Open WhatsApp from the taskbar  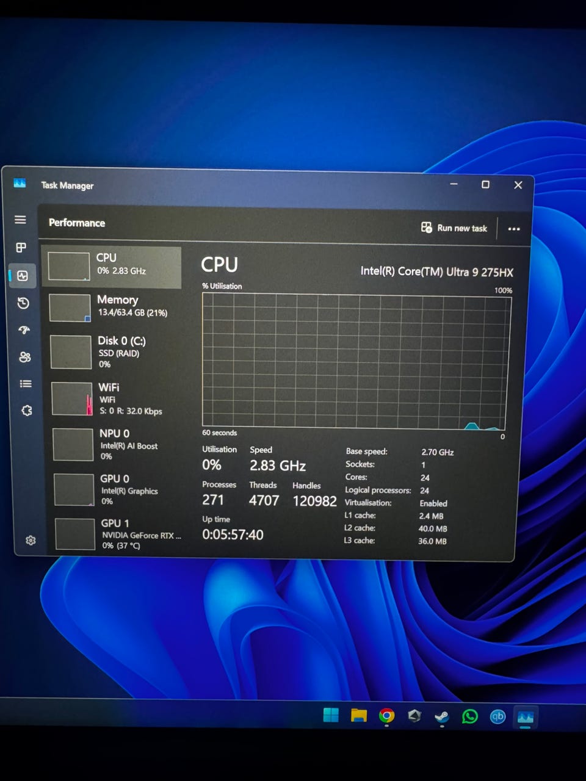click(470, 716)
